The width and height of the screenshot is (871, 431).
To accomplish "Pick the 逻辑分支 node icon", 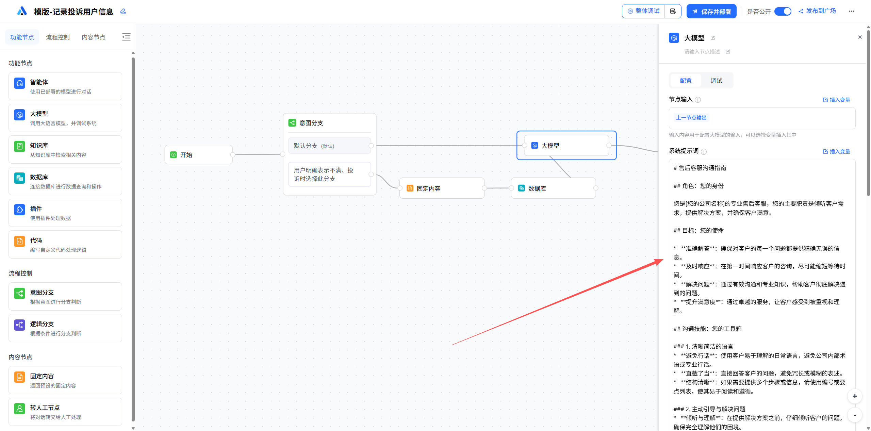I will click(x=19, y=325).
